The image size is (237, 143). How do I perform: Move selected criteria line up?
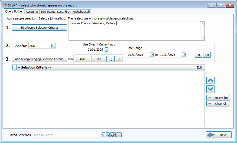[x=210, y=80]
